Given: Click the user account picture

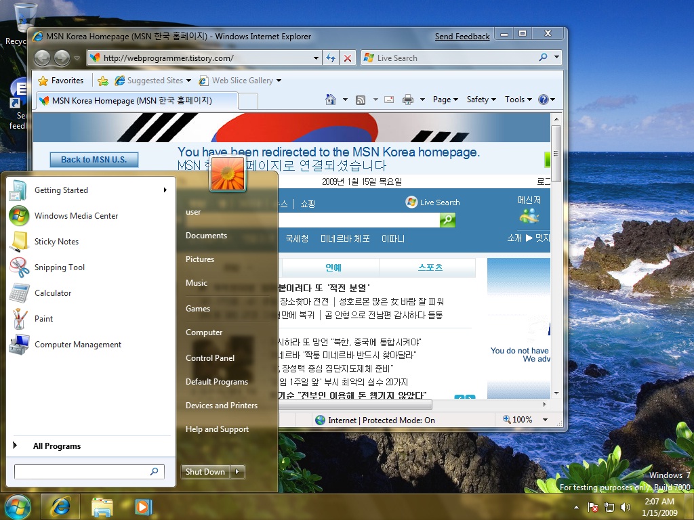Looking at the screenshot, I should [x=228, y=174].
